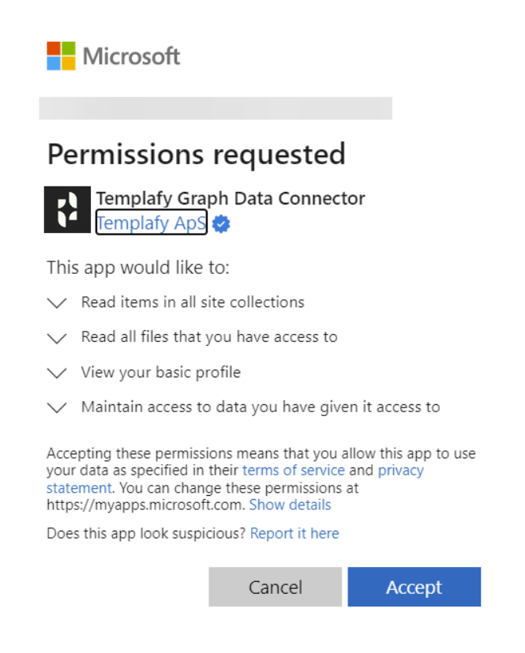Click the 'View your basic profile' permission text

[161, 373]
